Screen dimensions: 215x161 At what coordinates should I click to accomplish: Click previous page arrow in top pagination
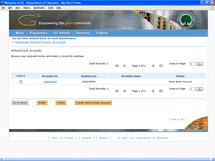click(124, 66)
